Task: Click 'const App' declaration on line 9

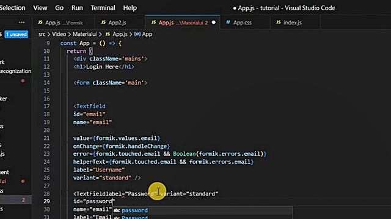Action: tap(75, 43)
